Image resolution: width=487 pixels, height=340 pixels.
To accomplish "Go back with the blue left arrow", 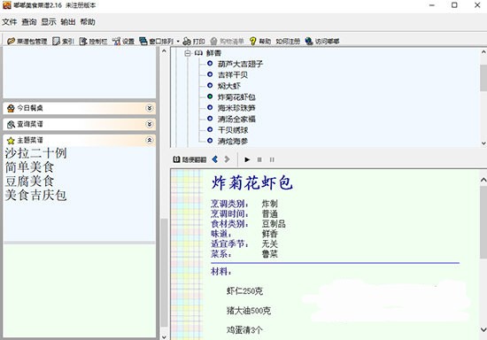I will click(214, 159).
